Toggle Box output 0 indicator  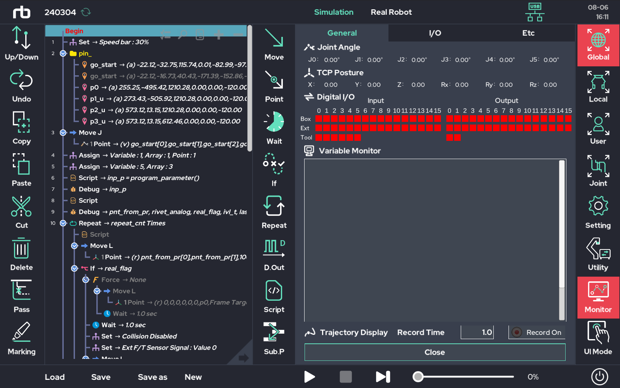[449, 119]
